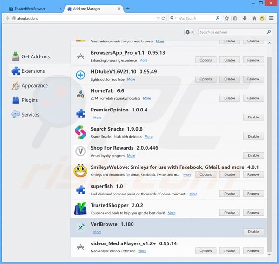Image resolution: width=279 pixels, height=264 pixels.
Task: Show bookmarks list icon
Action: coord(235,18)
